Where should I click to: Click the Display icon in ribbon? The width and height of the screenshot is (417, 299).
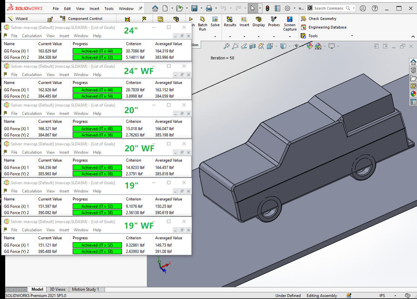click(259, 22)
